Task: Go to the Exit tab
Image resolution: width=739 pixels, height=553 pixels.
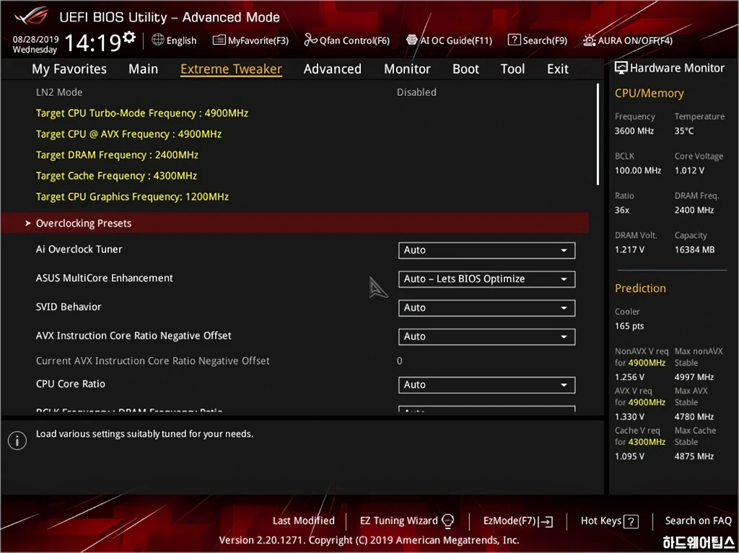Action: [x=558, y=68]
